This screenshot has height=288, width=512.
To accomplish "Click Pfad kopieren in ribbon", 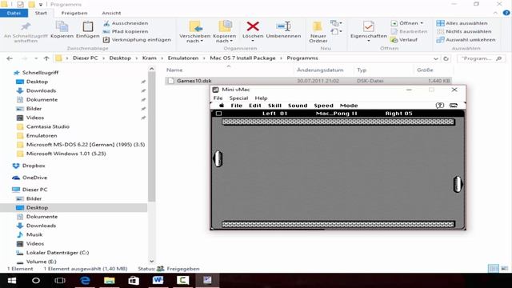I will 126,31.
